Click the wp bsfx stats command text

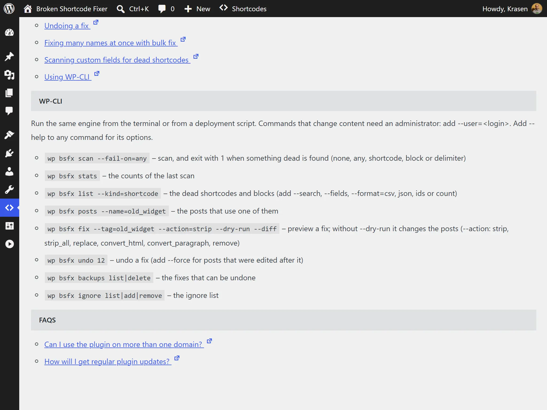pyautogui.click(x=72, y=176)
